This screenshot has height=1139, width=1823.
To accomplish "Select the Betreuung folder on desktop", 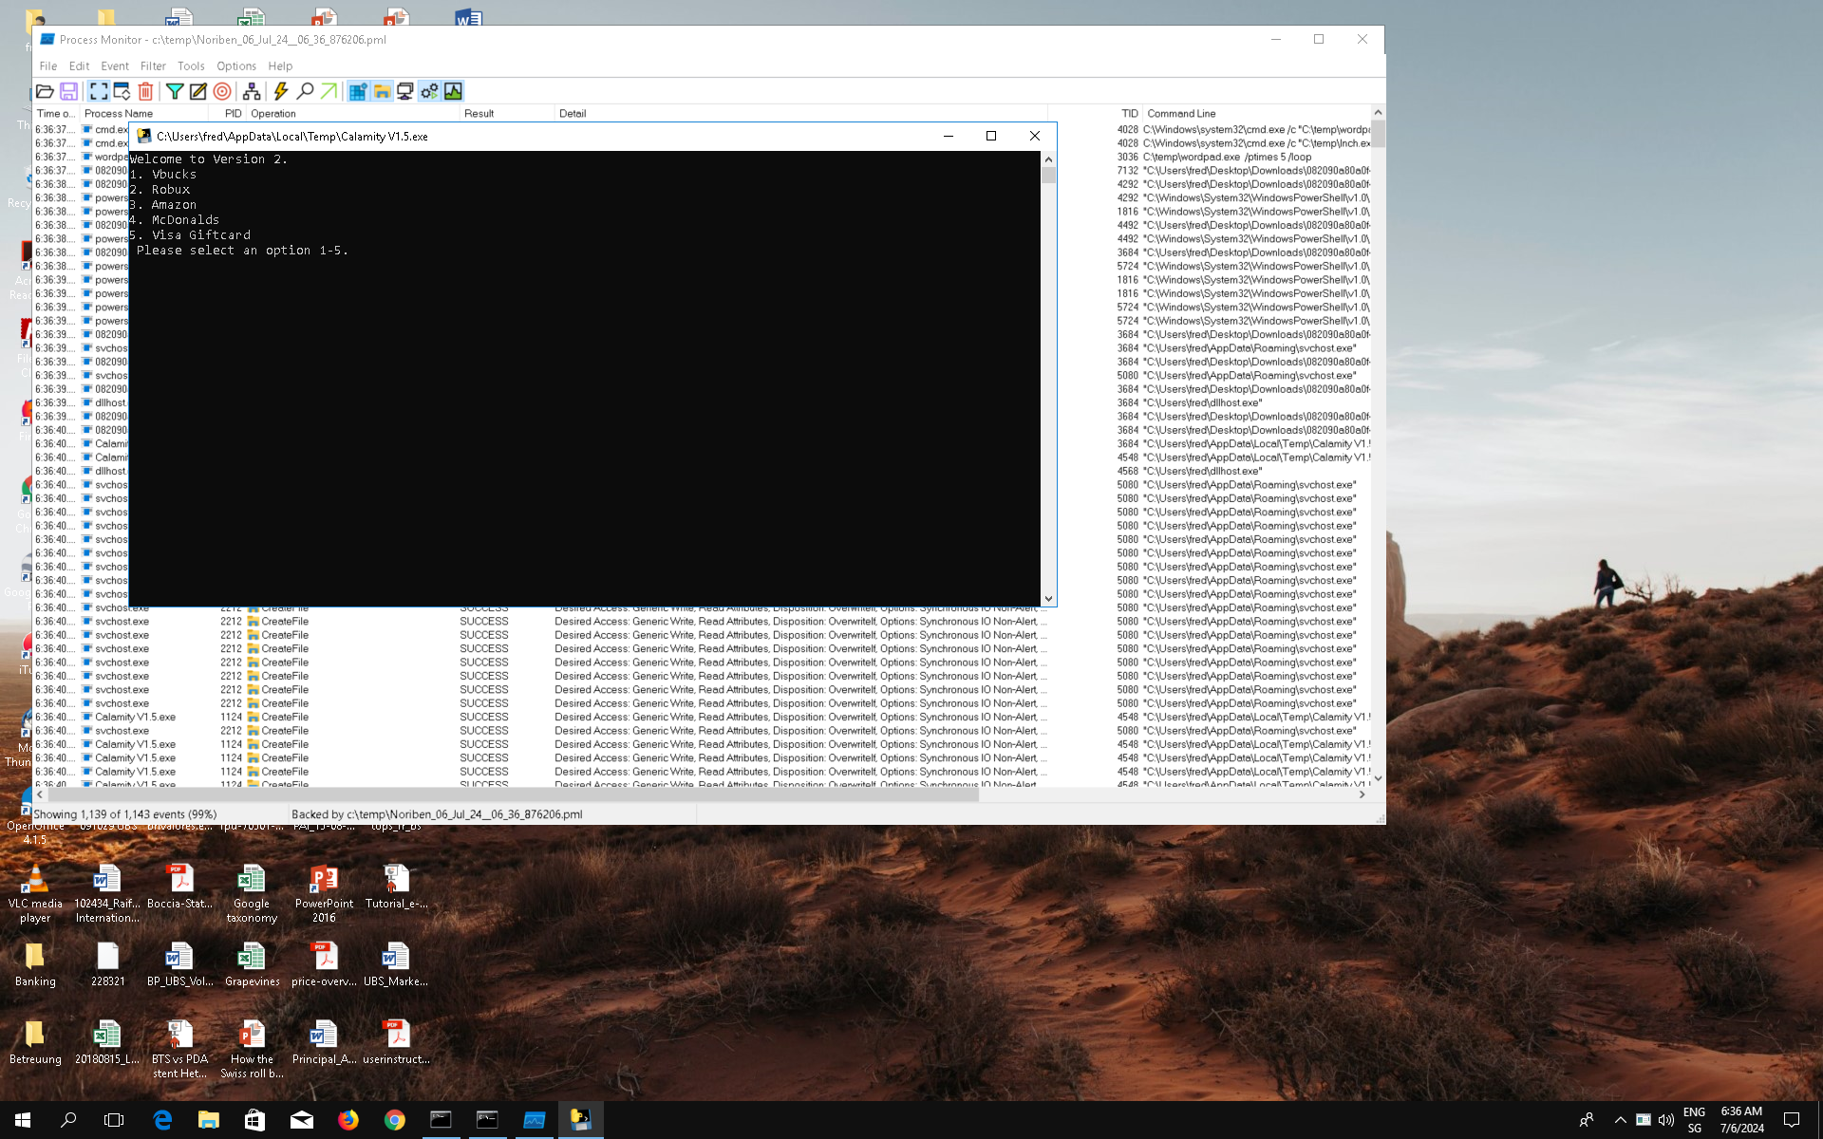I will pyautogui.click(x=35, y=1043).
